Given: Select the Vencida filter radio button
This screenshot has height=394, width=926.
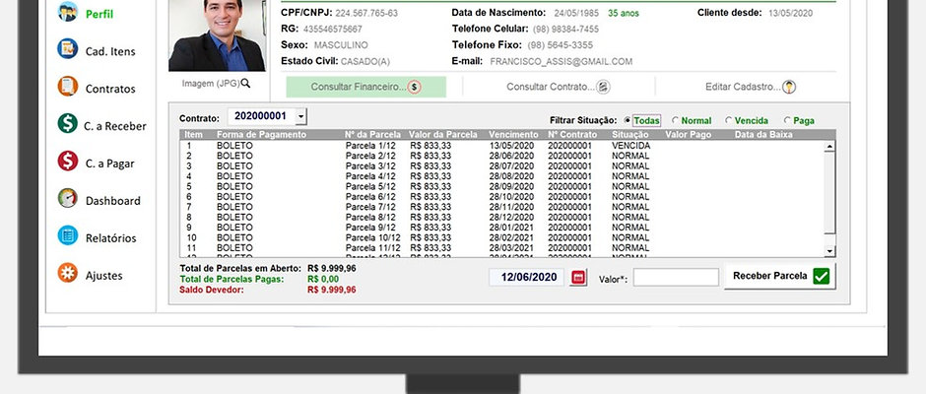Looking at the screenshot, I should click(728, 120).
